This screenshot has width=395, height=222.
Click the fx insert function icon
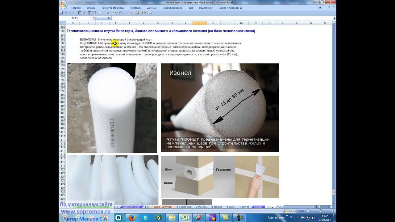click(109, 18)
